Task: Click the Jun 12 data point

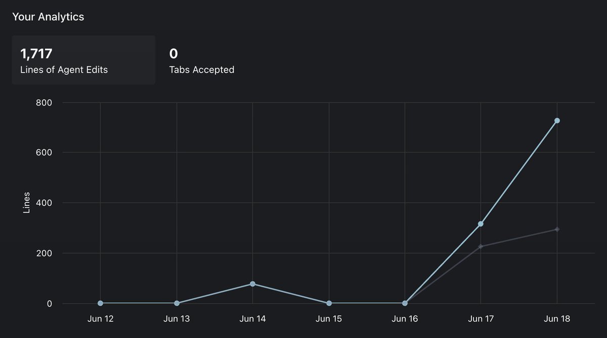Action: 100,303
